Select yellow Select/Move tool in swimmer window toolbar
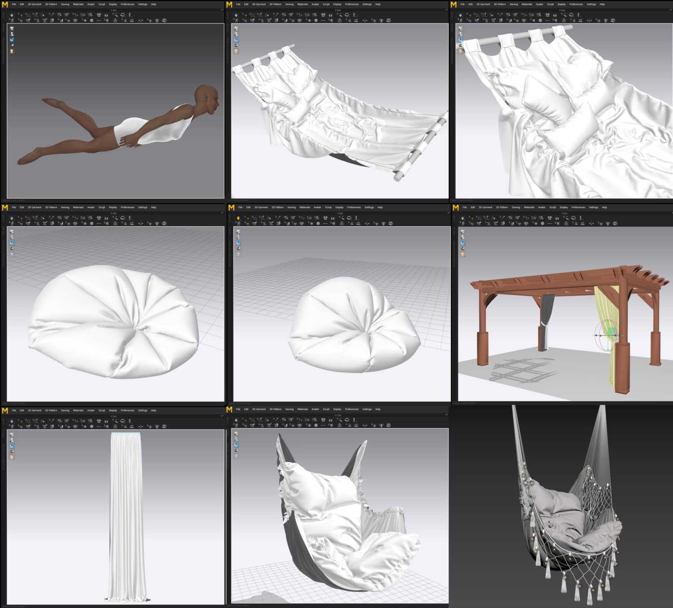Screen dimensions: 673x608 [x=21, y=15]
